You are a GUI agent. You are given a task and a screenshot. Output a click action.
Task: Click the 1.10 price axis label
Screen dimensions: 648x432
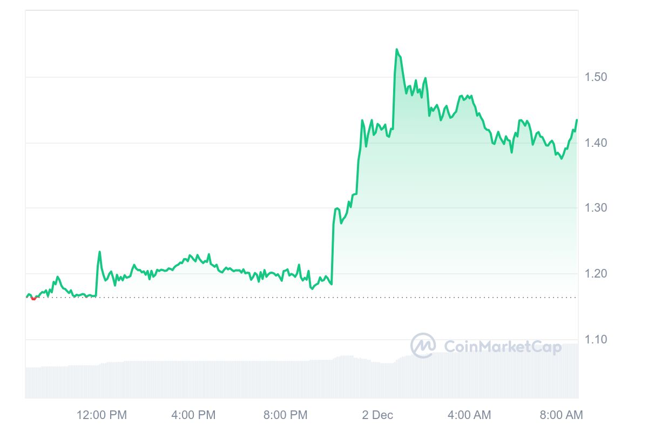point(596,340)
